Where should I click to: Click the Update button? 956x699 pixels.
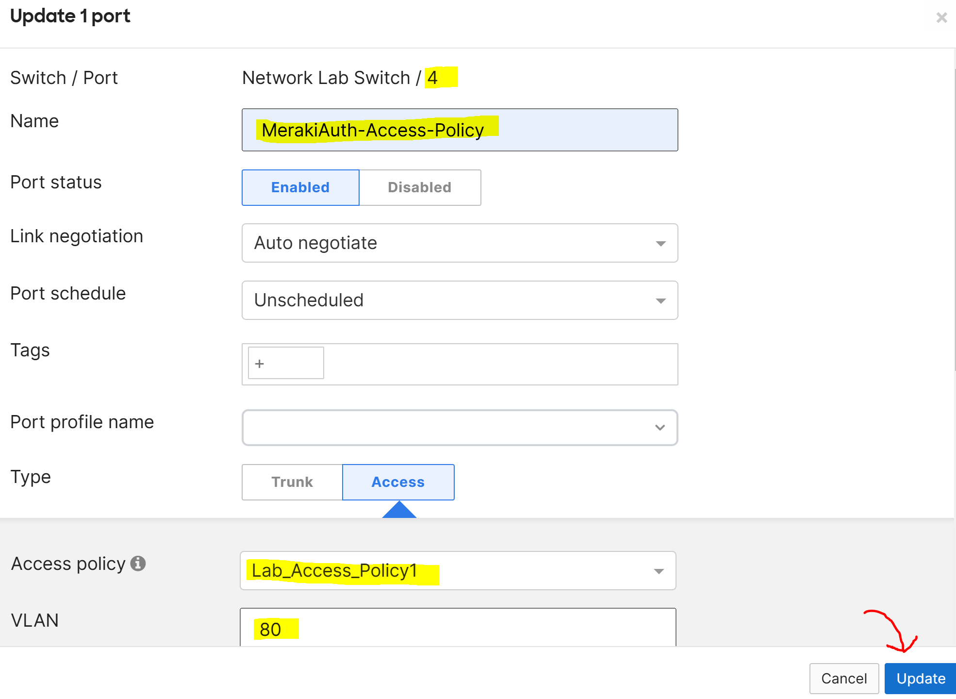[x=921, y=678]
